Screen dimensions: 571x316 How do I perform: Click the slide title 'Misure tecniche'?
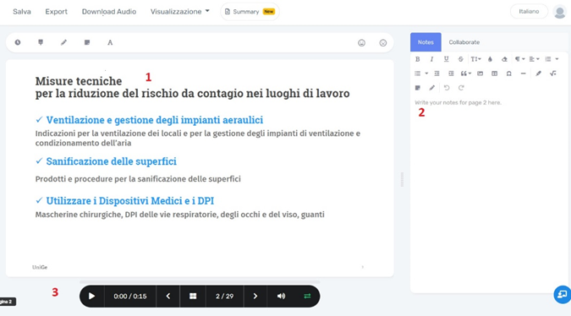79,81
